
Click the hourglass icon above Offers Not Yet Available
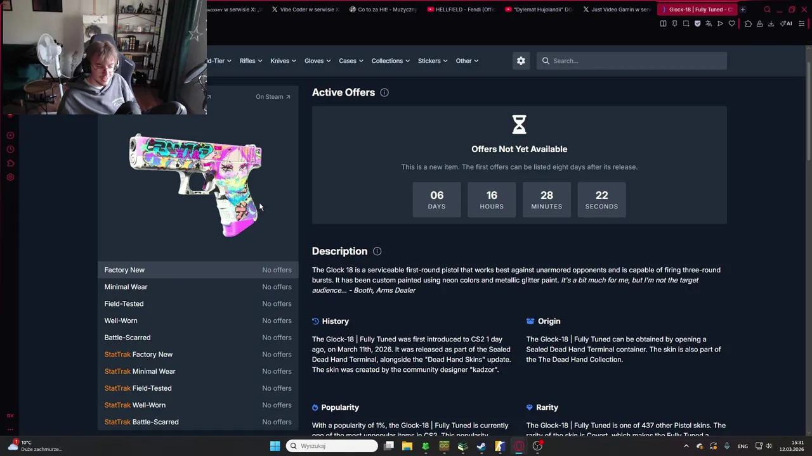click(520, 124)
